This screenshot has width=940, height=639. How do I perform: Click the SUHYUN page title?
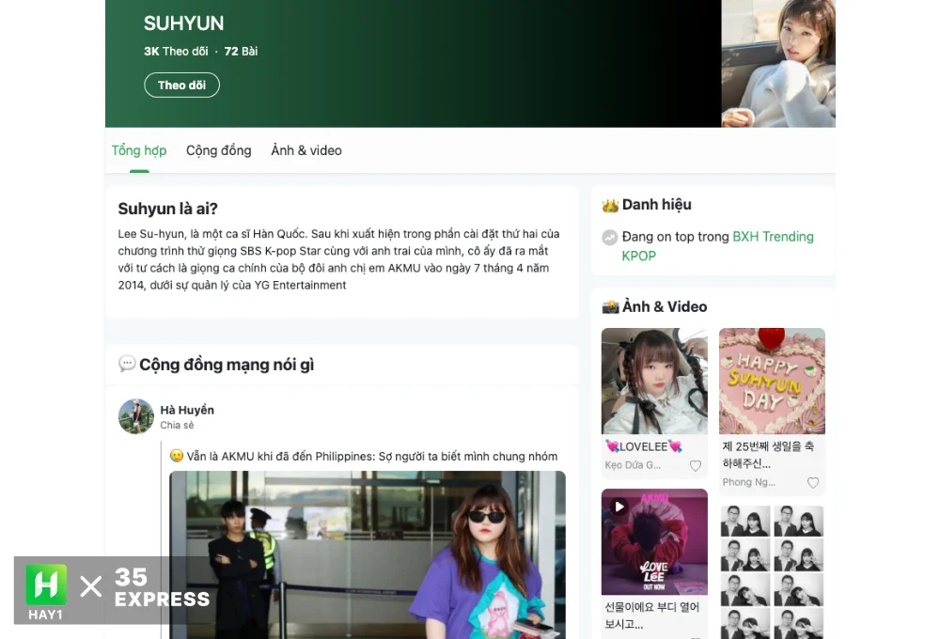point(183,23)
